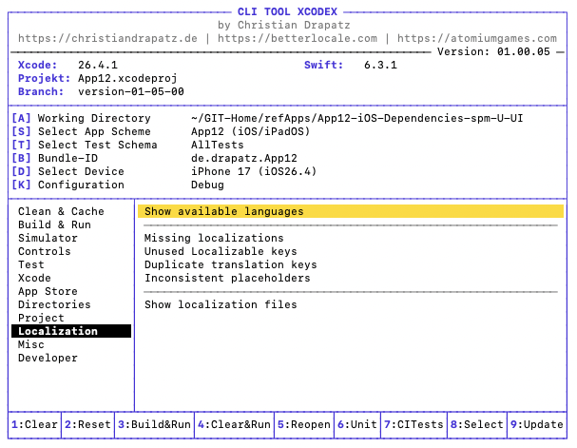Click the 2:Reset function key
This screenshot has height=448, width=577.
point(88,424)
